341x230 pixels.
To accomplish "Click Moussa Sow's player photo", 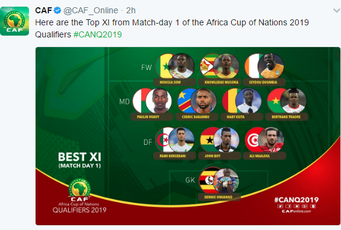I will point(182,66).
